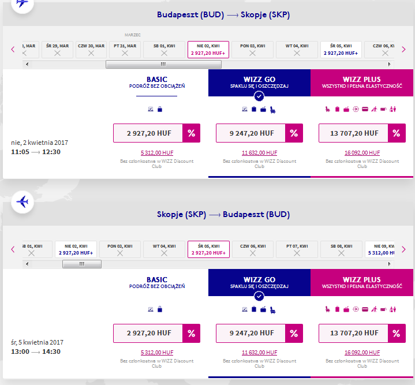This screenshot has height=385, width=415.
Task: Click the priority boarding walking-figure icon in the outbound WIZZ PLUS row
Action: [x=374, y=109]
